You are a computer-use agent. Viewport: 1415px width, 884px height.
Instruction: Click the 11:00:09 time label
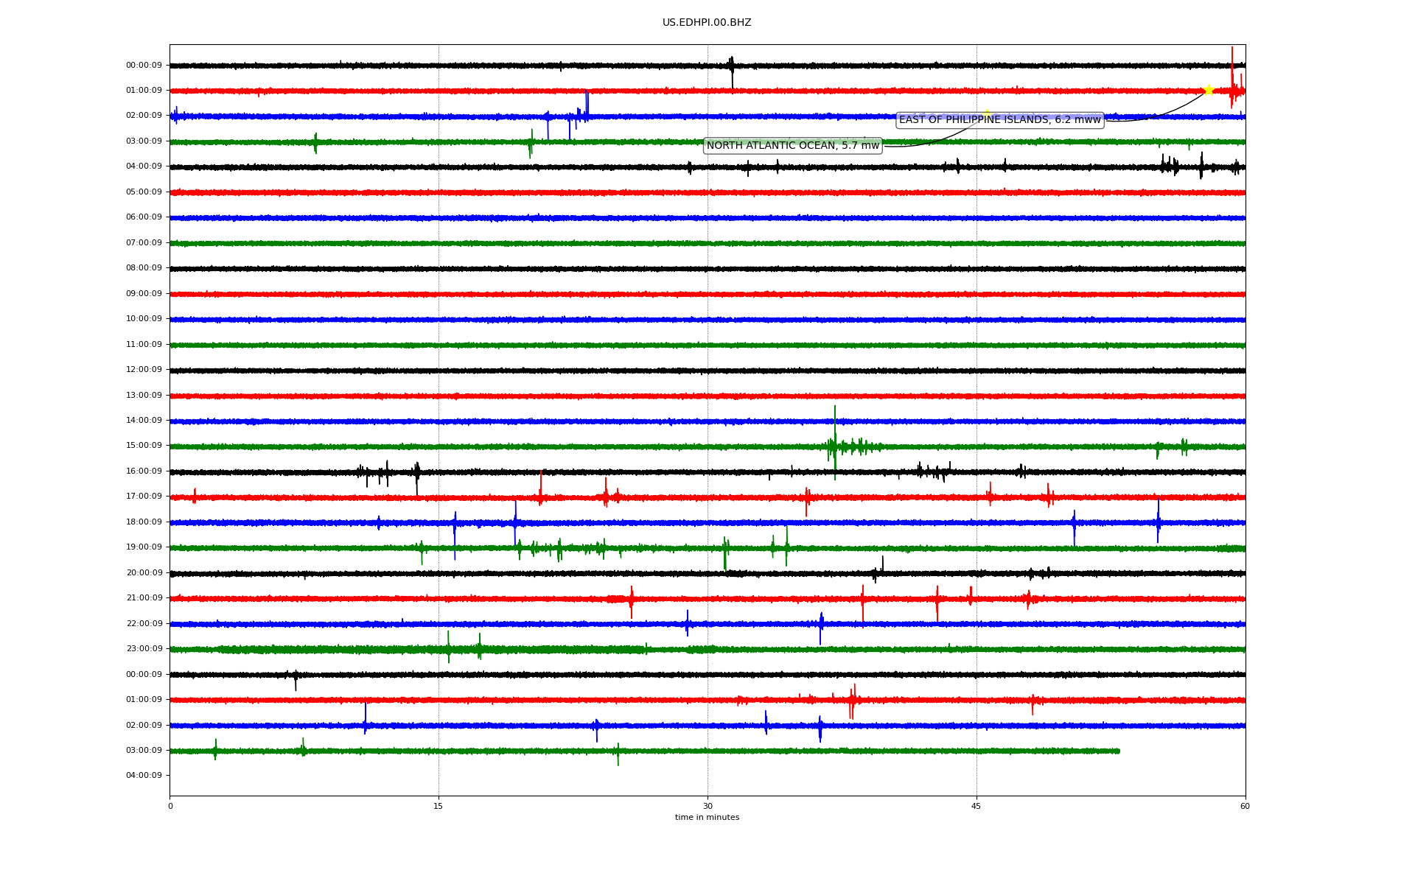click(144, 345)
